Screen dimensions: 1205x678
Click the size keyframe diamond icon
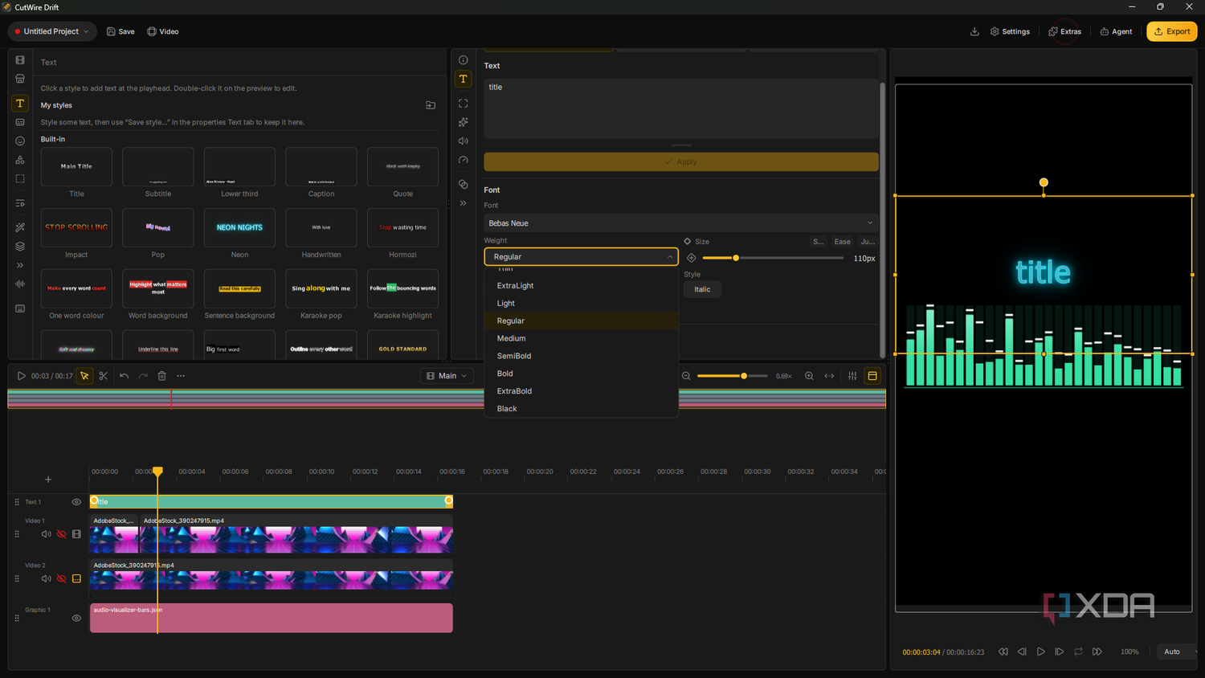[x=691, y=258]
